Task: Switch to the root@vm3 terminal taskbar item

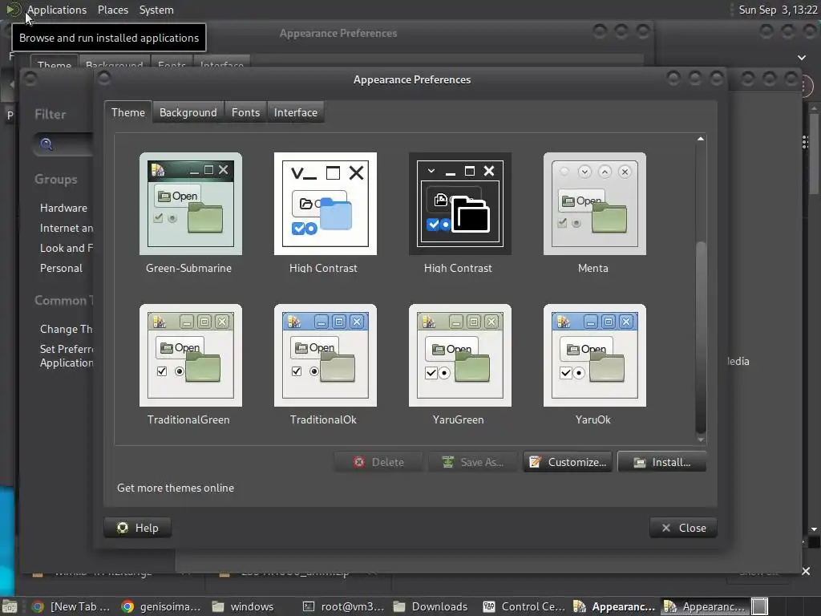Action: click(343, 606)
